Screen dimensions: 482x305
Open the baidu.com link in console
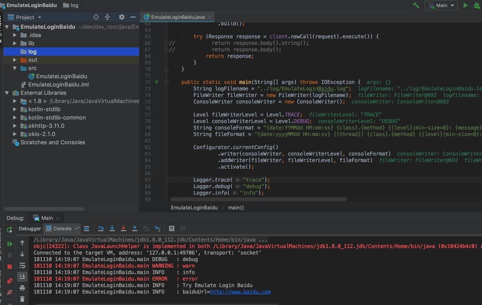click(x=240, y=292)
